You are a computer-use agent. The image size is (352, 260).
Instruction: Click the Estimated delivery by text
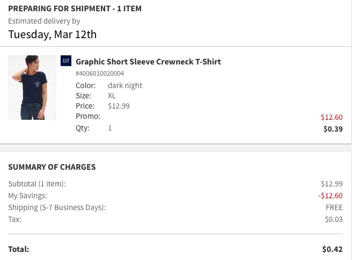(44, 21)
